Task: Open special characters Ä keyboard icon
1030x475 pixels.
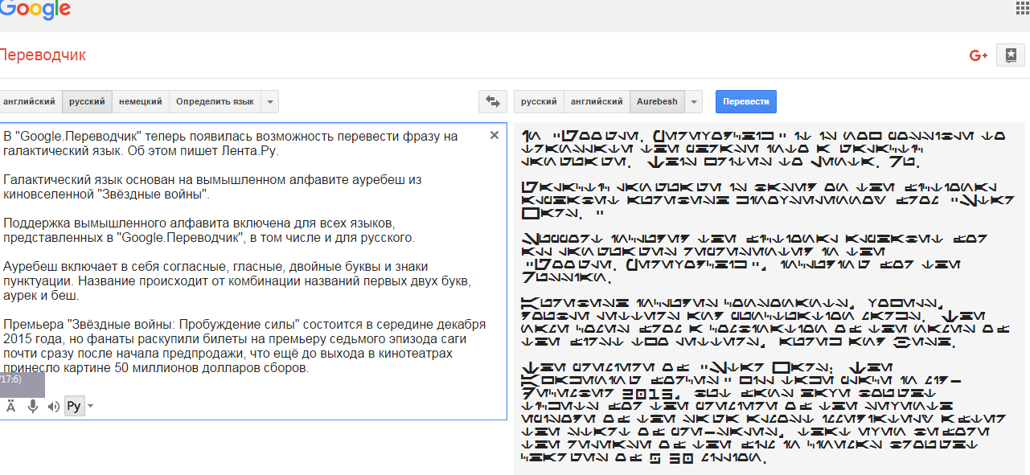Action: tap(11, 406)
